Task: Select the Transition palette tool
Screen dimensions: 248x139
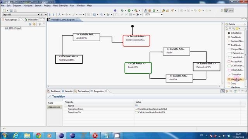Action: click(234, 75)
